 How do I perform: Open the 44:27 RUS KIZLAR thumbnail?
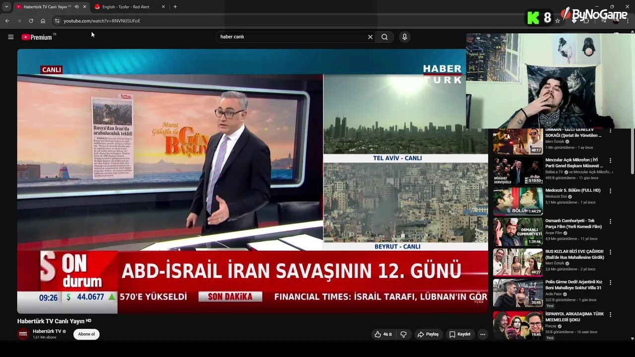pos(517,262)
